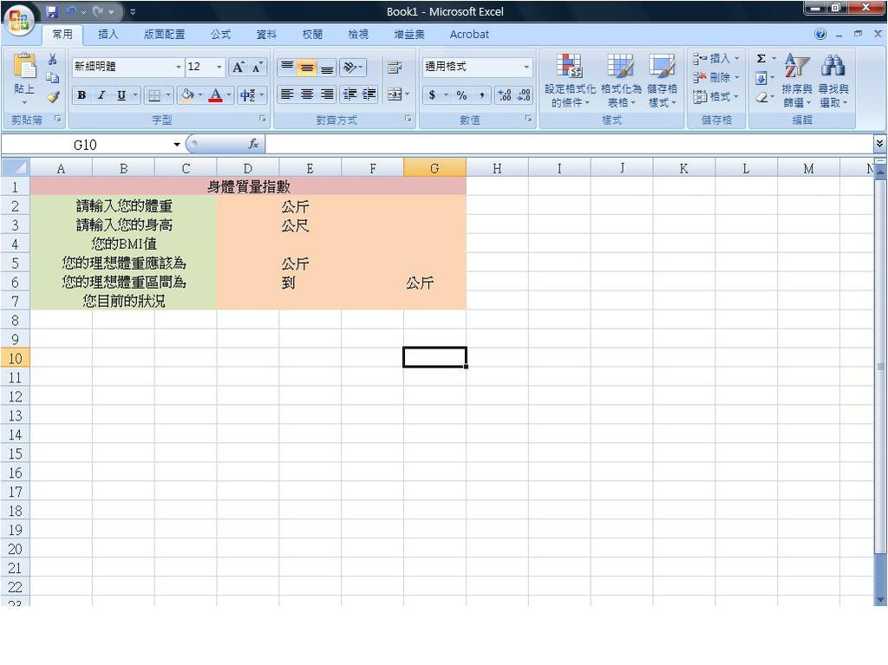Open the font size dropdown
The width and height of the screenshot is (888, 665).
(x=219, y=67)
